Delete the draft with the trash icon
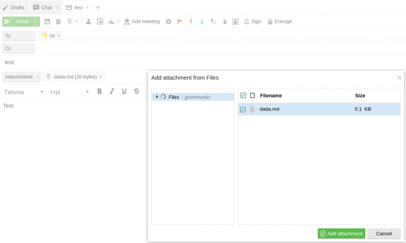This screenshot has height=243, width=406. click(x=58, y=22)
